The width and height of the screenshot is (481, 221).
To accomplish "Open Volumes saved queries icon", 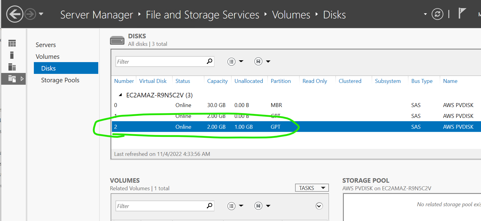I will tap(258, 206).
